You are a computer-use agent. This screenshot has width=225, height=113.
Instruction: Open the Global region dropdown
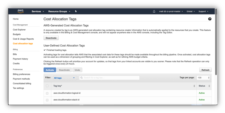(191, 11)
